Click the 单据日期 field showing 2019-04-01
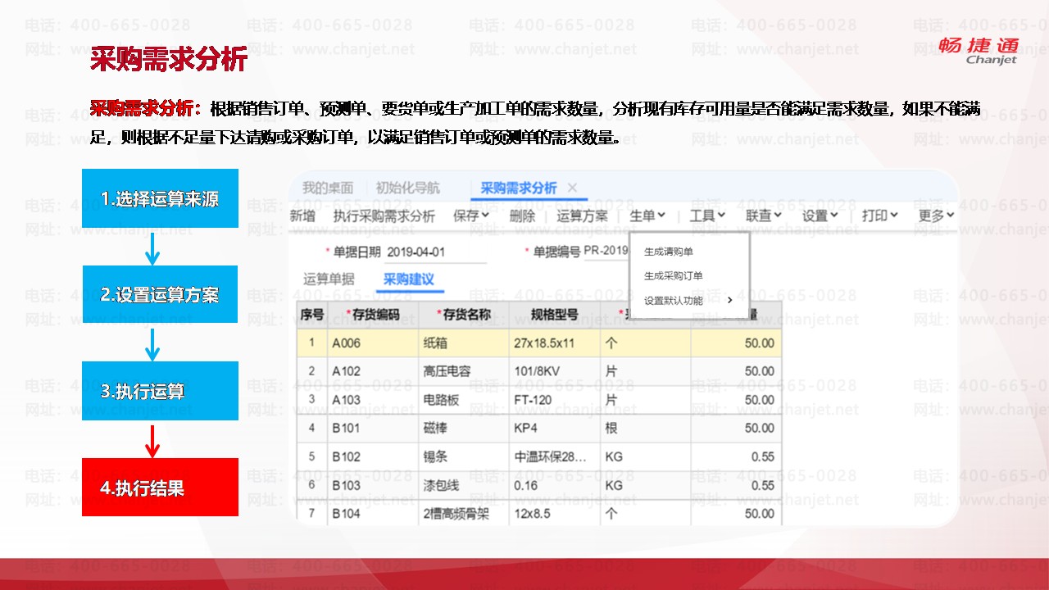This screenshot has height=590, width=1049. click(x=436, y=252)
